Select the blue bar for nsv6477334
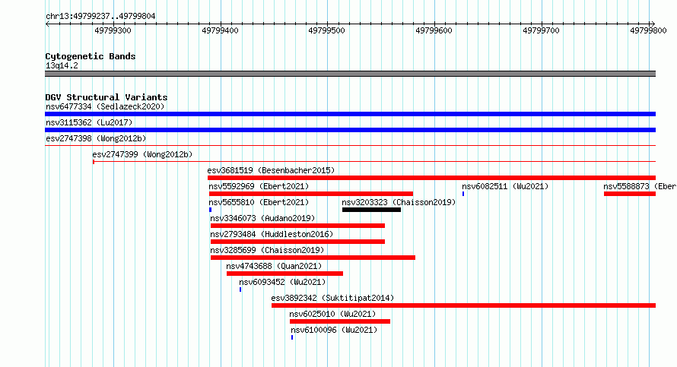 coord(350,114)
